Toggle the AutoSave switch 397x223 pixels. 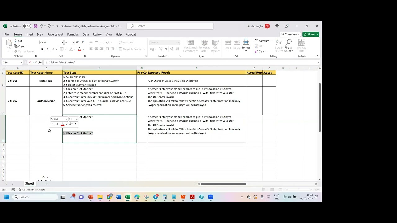[26, 26]
